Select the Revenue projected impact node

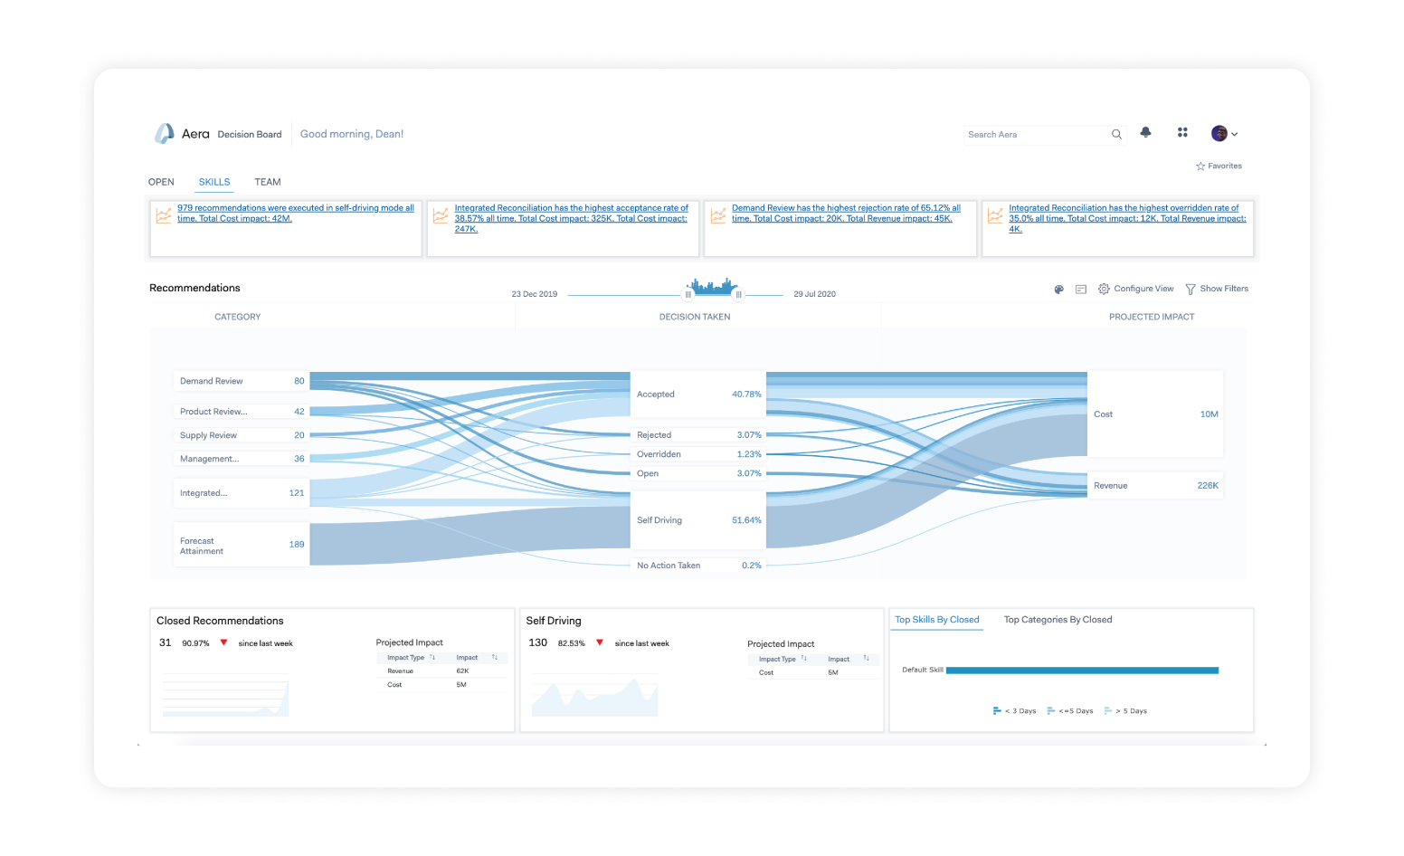1155,486
